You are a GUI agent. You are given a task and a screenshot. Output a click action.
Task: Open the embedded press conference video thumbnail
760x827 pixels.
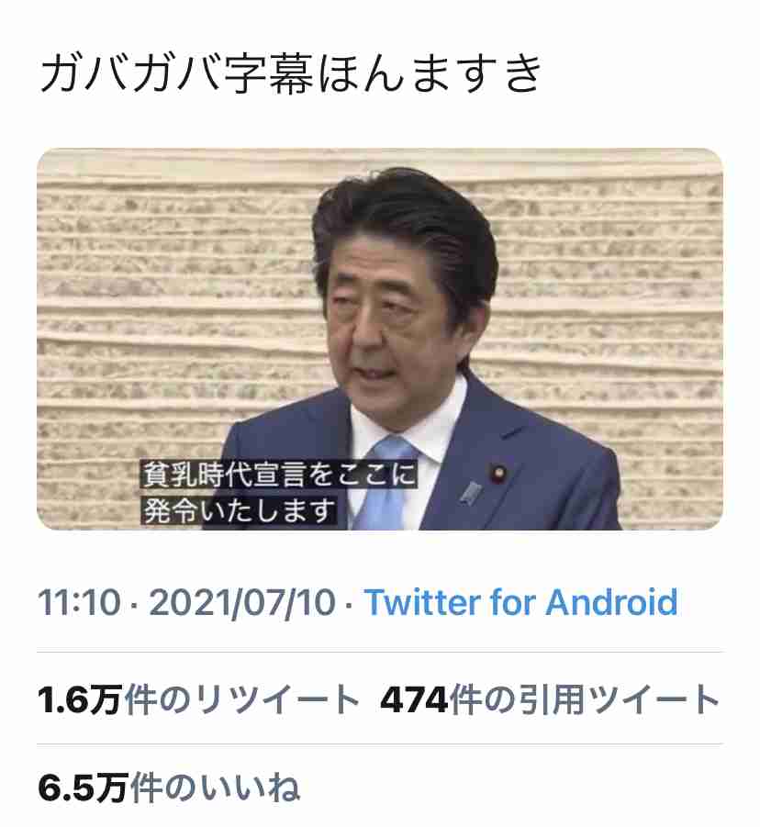point(380,339)
